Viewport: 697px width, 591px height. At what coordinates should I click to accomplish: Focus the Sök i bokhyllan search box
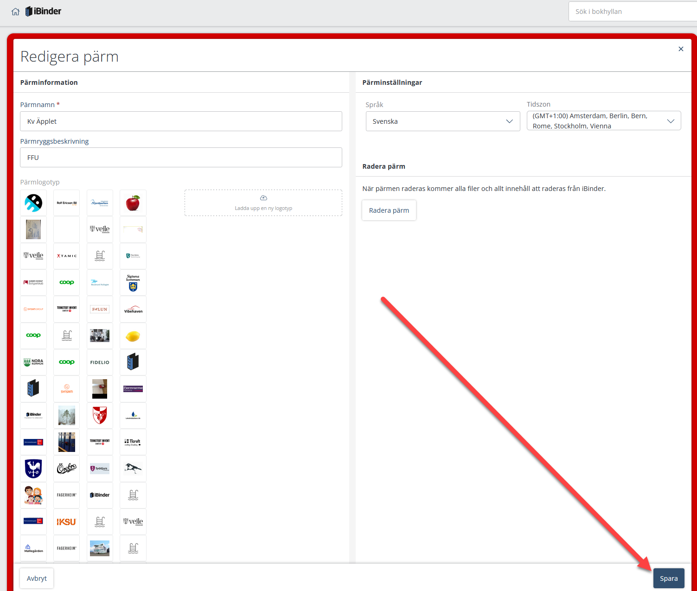click(x=633, y=12)
